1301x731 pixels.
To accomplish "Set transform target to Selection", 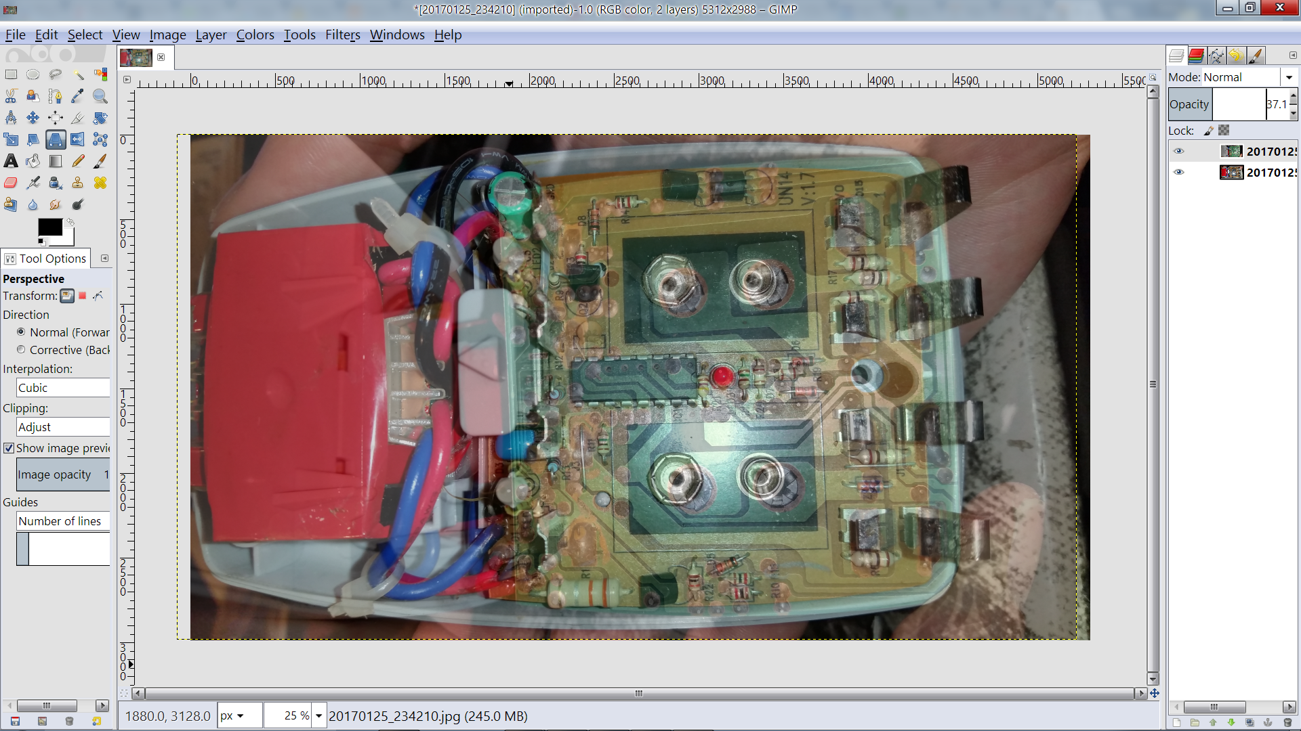I will click(83, 296).
